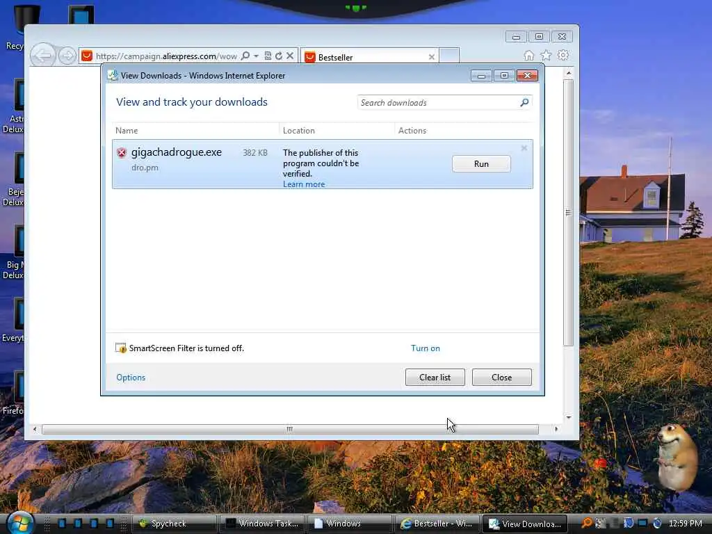Screen dimensions: 712x534
Task: Expand the address bar autocomplete dropdown
Action: click(x=256, y=56)
